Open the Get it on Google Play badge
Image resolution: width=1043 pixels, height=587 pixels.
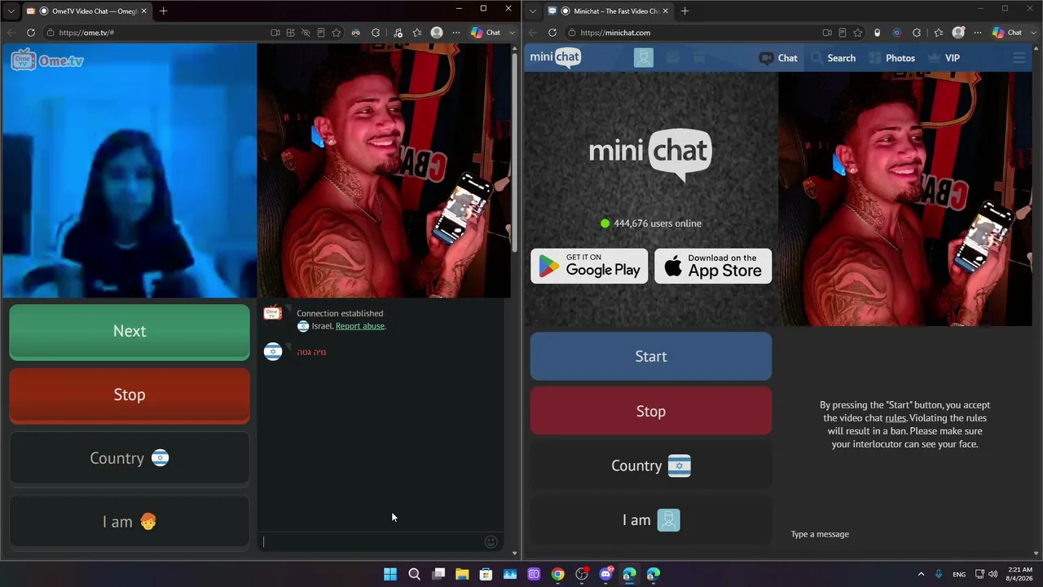589,266
